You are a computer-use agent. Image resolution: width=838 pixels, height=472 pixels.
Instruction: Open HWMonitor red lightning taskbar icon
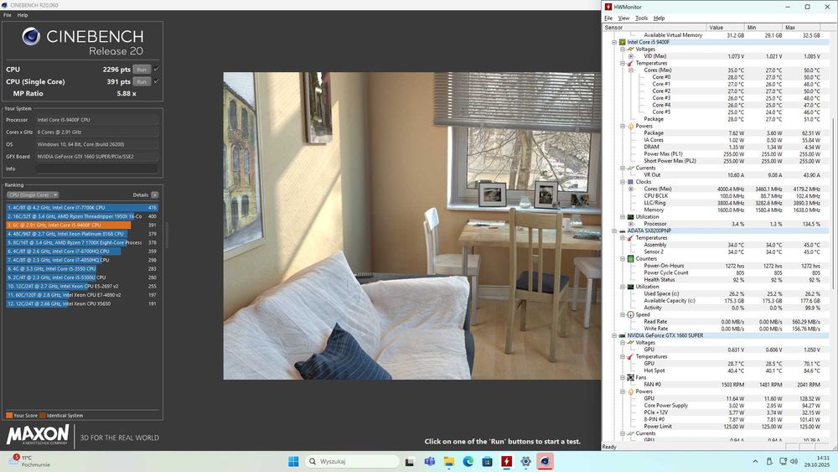pos(507,461)
